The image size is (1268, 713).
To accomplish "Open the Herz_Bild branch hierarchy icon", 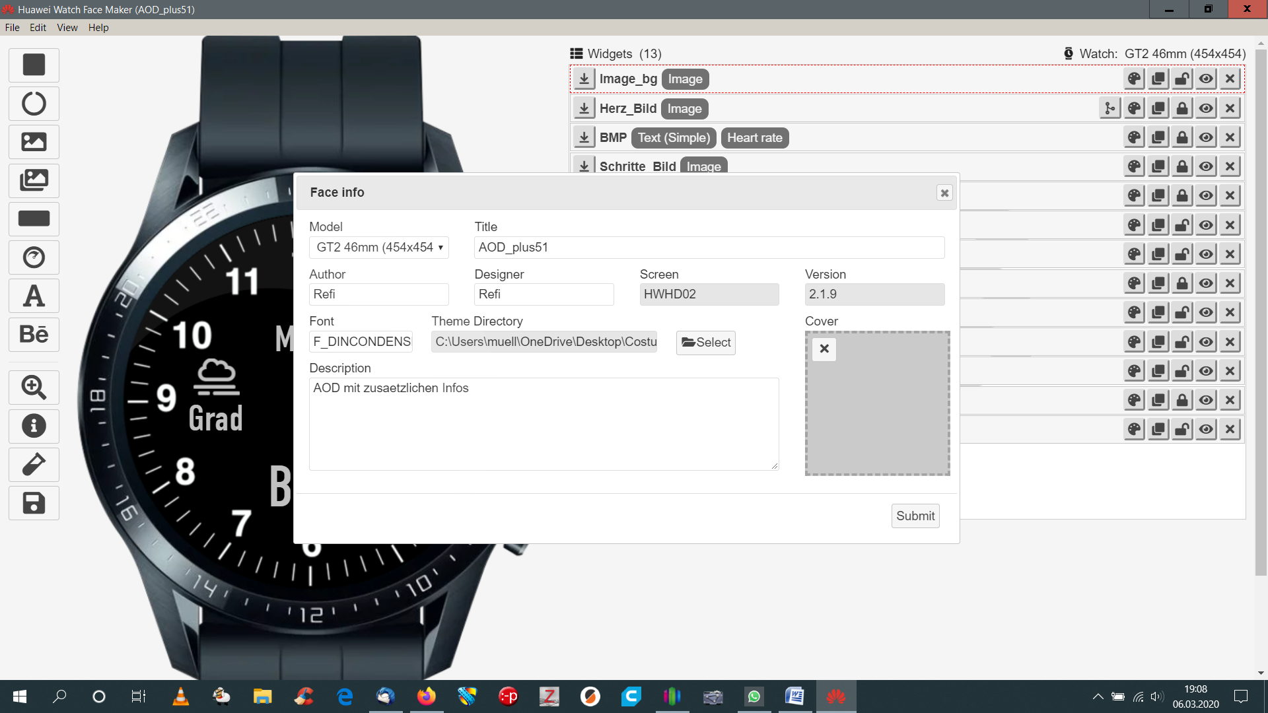I will tap(1110, 108).
